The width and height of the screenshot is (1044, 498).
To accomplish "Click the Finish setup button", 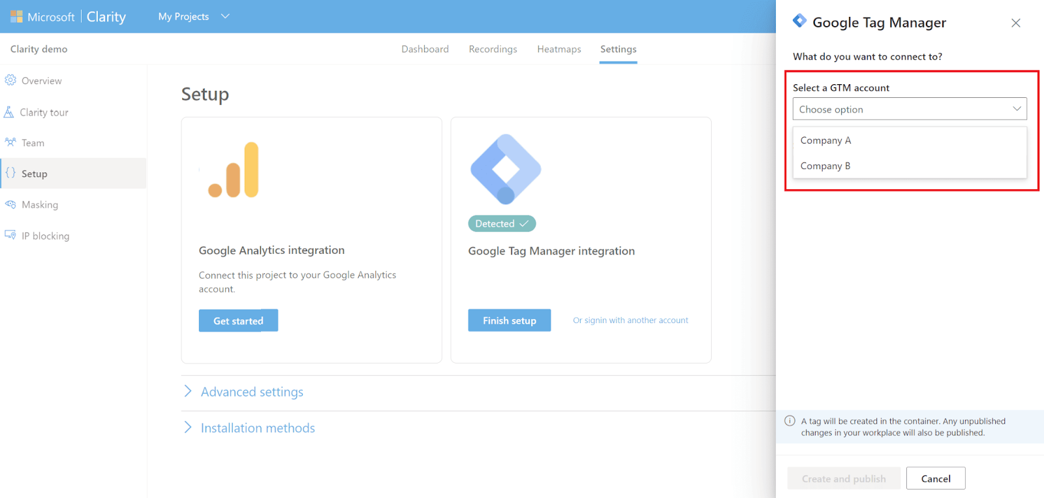I will point(509,320).
